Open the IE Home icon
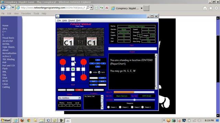The height and width of the screenshot is (123, 220). (205, 8)
